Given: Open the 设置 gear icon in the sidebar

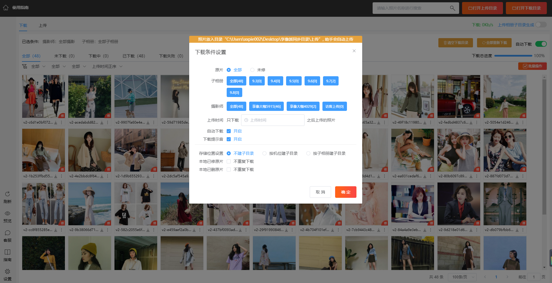Looking at the screenshot, I should click(7, 271).
